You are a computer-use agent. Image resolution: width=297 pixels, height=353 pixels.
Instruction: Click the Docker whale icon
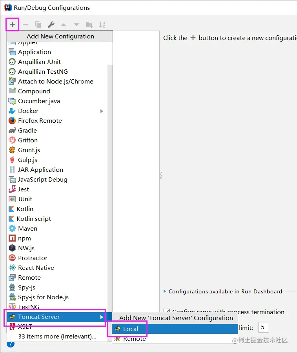coord(12,111)
